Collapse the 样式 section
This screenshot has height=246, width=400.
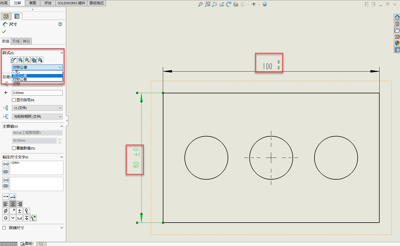click(62, 53)
